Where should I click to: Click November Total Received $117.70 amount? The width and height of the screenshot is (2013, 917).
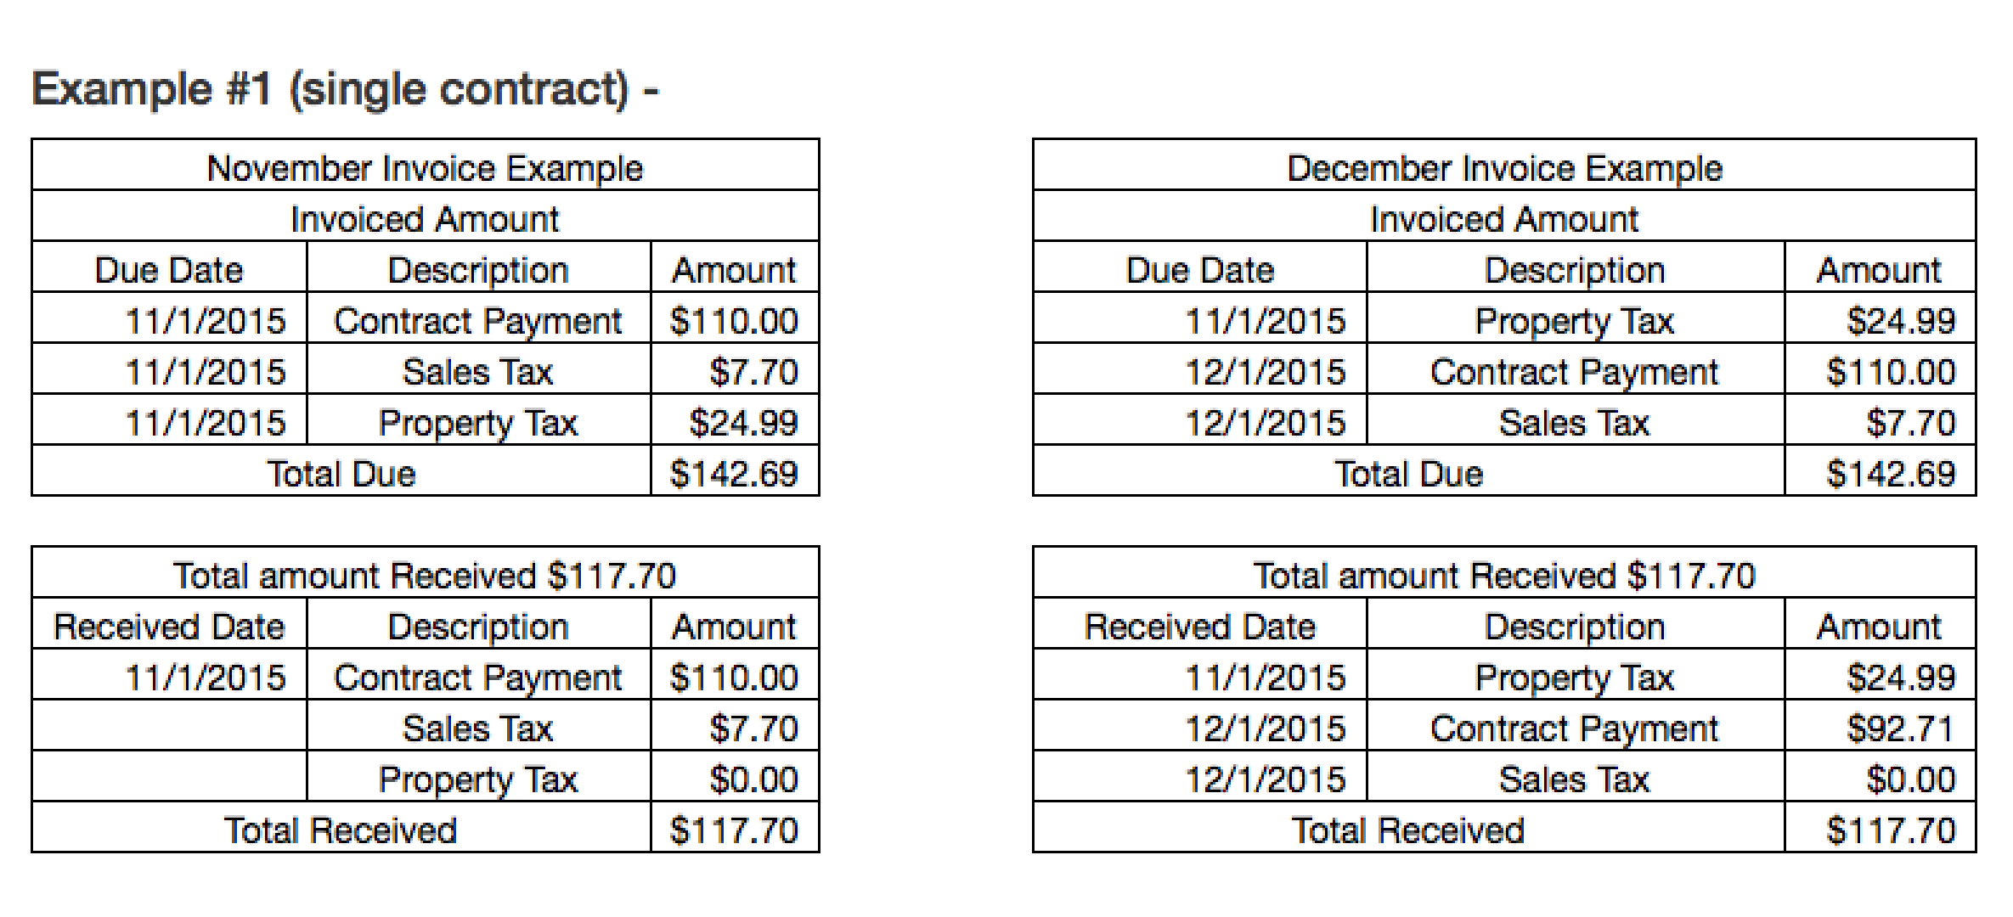click(x=735, y=830)
